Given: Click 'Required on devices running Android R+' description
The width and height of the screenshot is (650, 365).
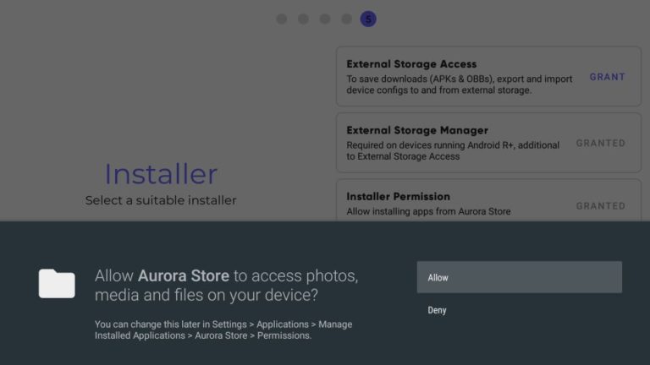Looking at the screenshot, I should pyautogui.click(x=453, y=150).
